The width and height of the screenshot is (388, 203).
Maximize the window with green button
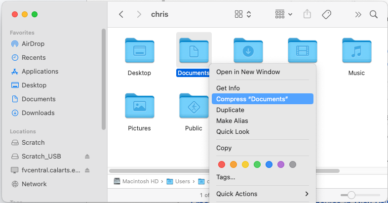click(x=35, y=14)
